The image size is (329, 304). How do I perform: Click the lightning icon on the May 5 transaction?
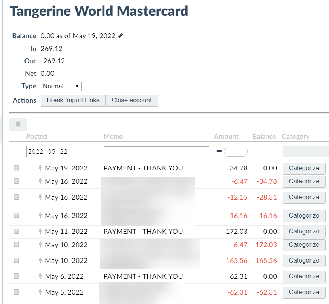[x=40, y=292]
